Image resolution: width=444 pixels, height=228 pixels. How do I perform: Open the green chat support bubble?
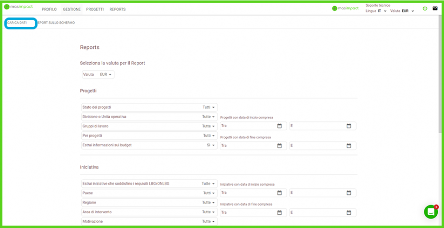(x=431, y=212)
